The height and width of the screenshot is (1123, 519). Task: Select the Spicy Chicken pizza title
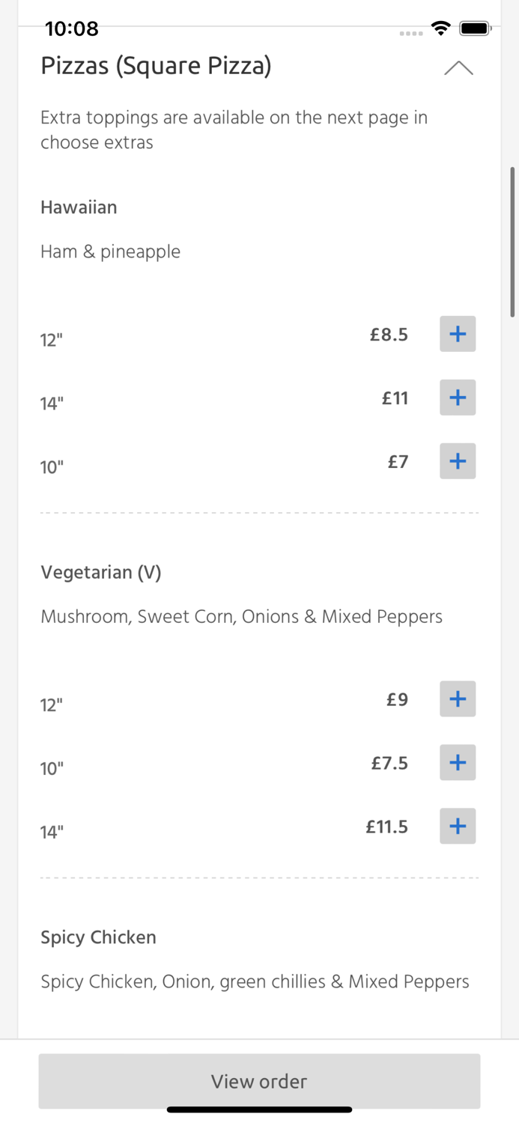[98, 937]
